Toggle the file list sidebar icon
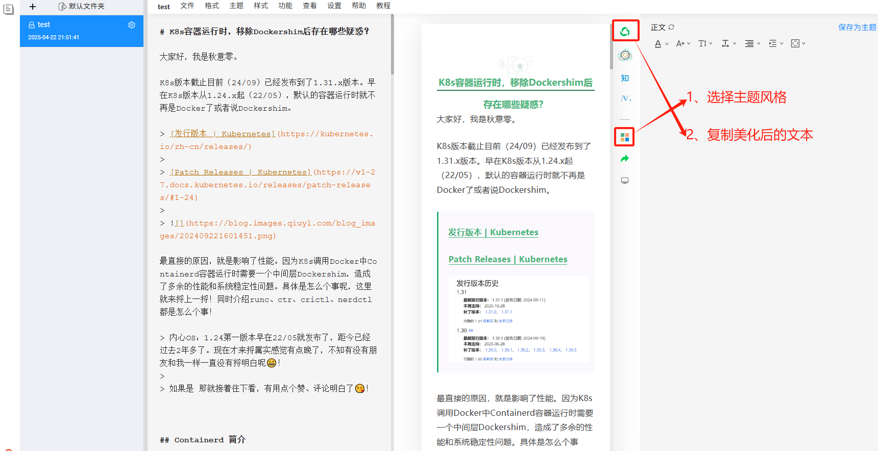 click(x=9, y=9)
